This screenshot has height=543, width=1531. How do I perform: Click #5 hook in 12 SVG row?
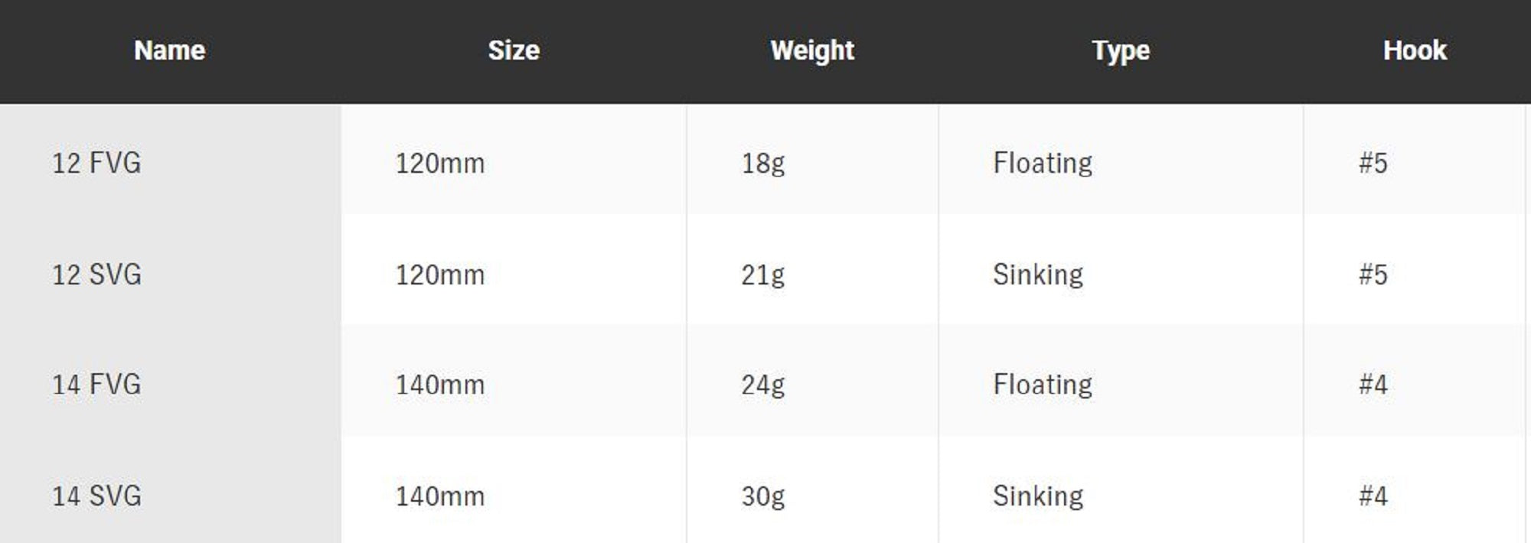tap(1373, 275)
